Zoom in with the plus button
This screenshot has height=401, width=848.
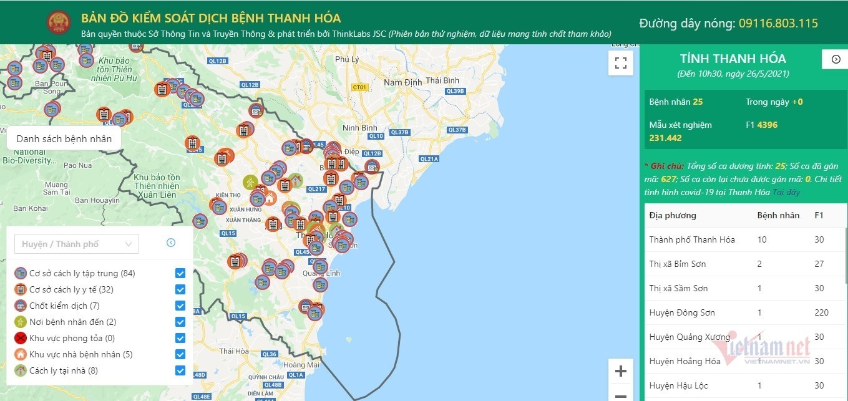coord(620,372)
